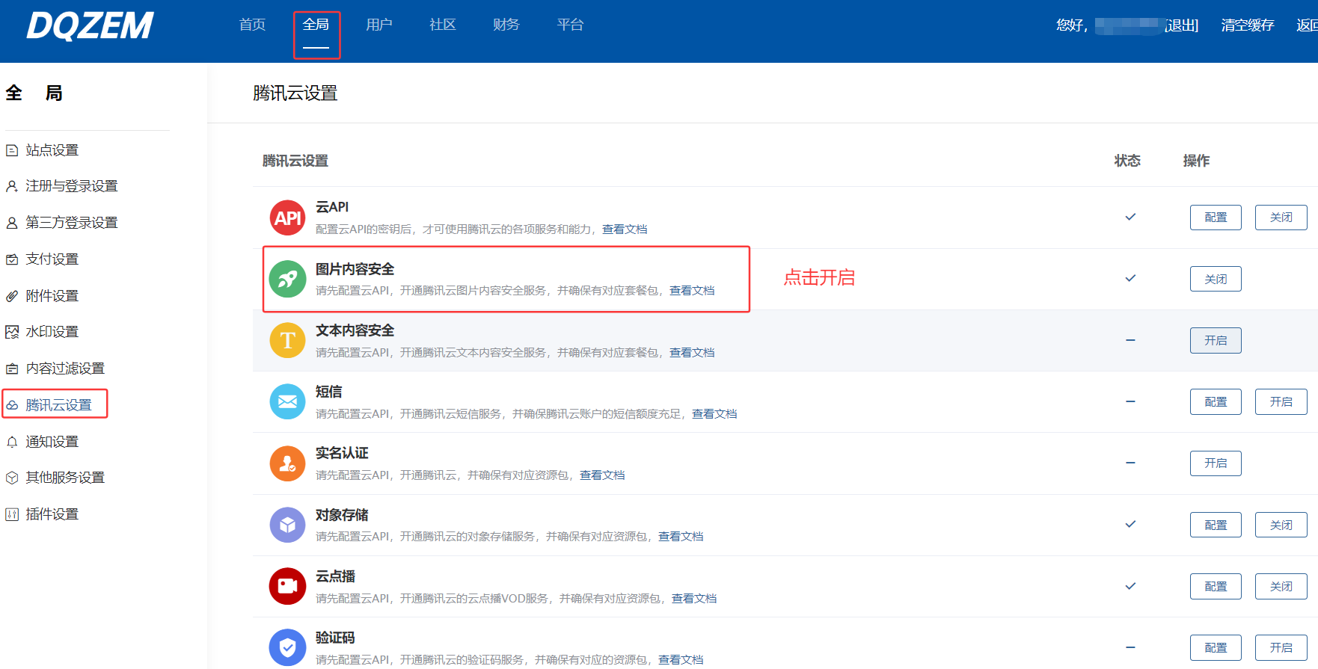The height and width of the screenshot is (669, 1318).
Task: Open the 财务 top navigation tab
Action: pyautogui.click(x=506, y=25)
